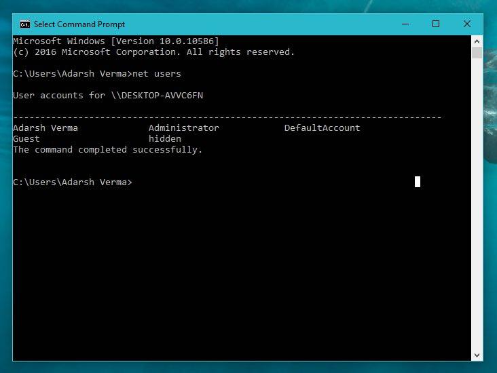
Task: Click Adarsh Verma in the accounts list
Action: click(45, 127)
